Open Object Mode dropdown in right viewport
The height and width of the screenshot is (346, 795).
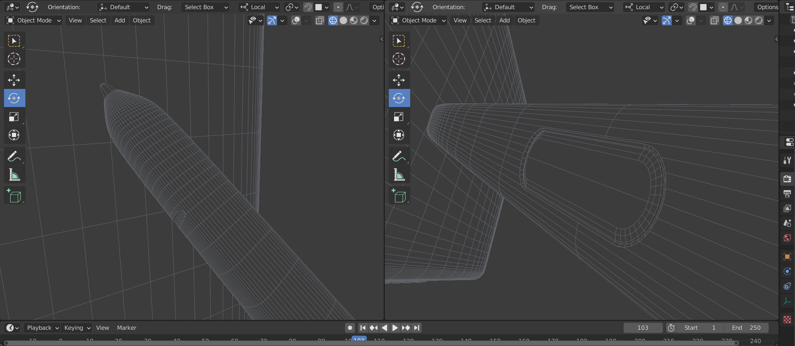click(x=419, y=21)
